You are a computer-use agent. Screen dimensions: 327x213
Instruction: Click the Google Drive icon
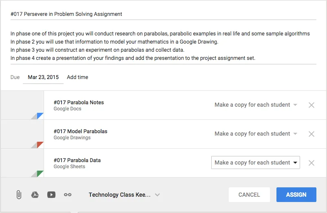pyautogui.click(x=35, y=195)
